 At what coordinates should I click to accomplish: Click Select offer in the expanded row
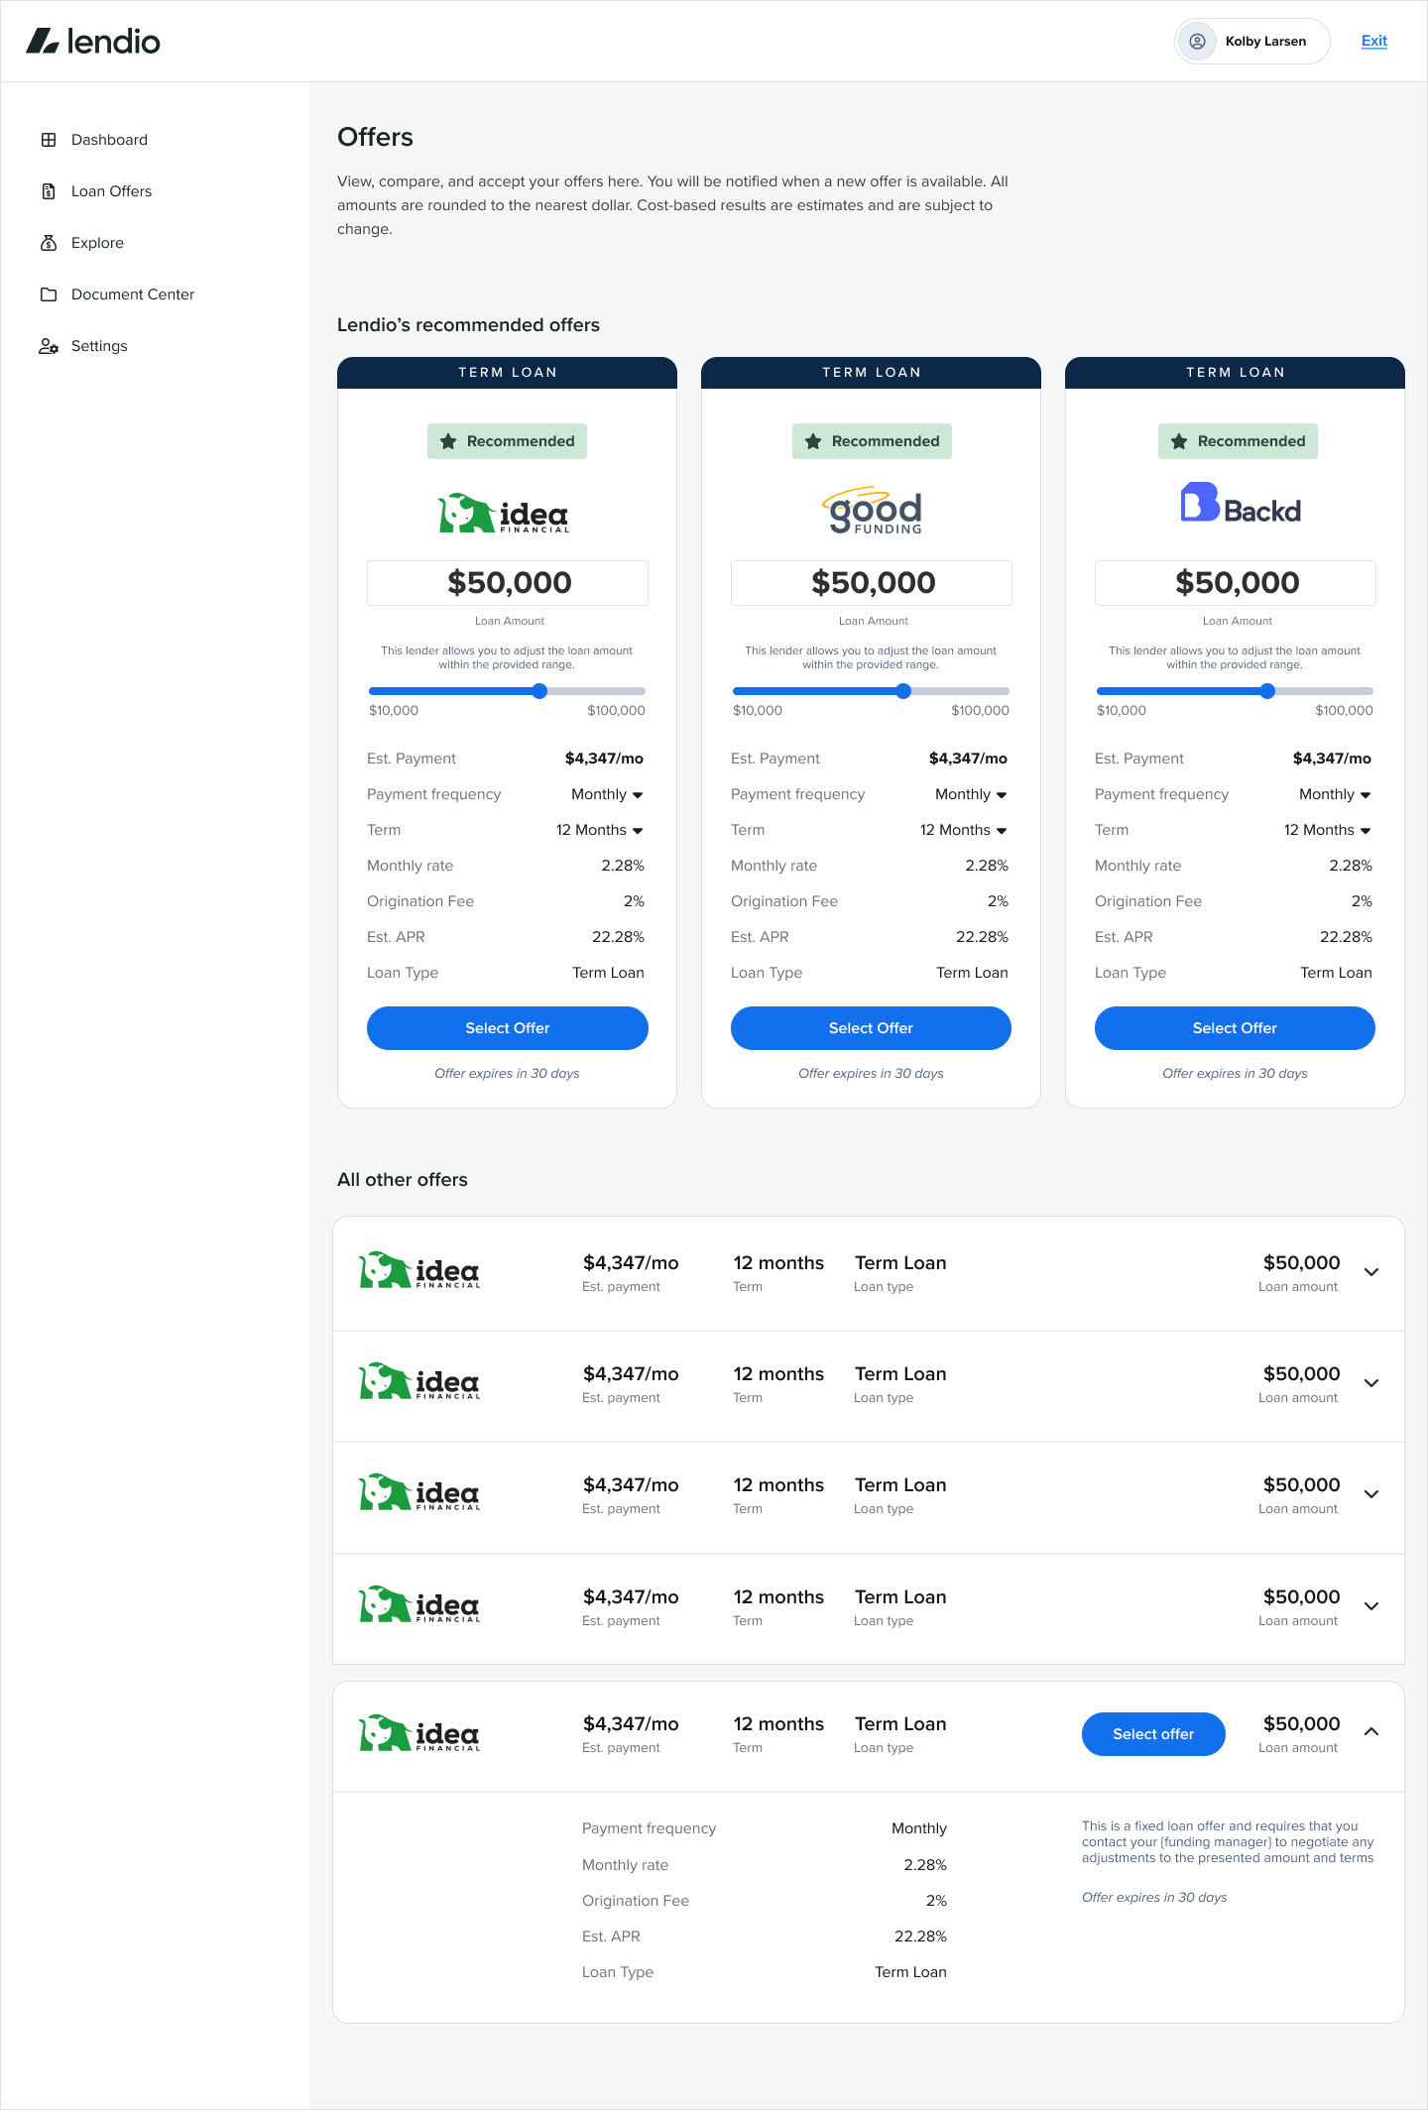(x=1153, y=1734)
